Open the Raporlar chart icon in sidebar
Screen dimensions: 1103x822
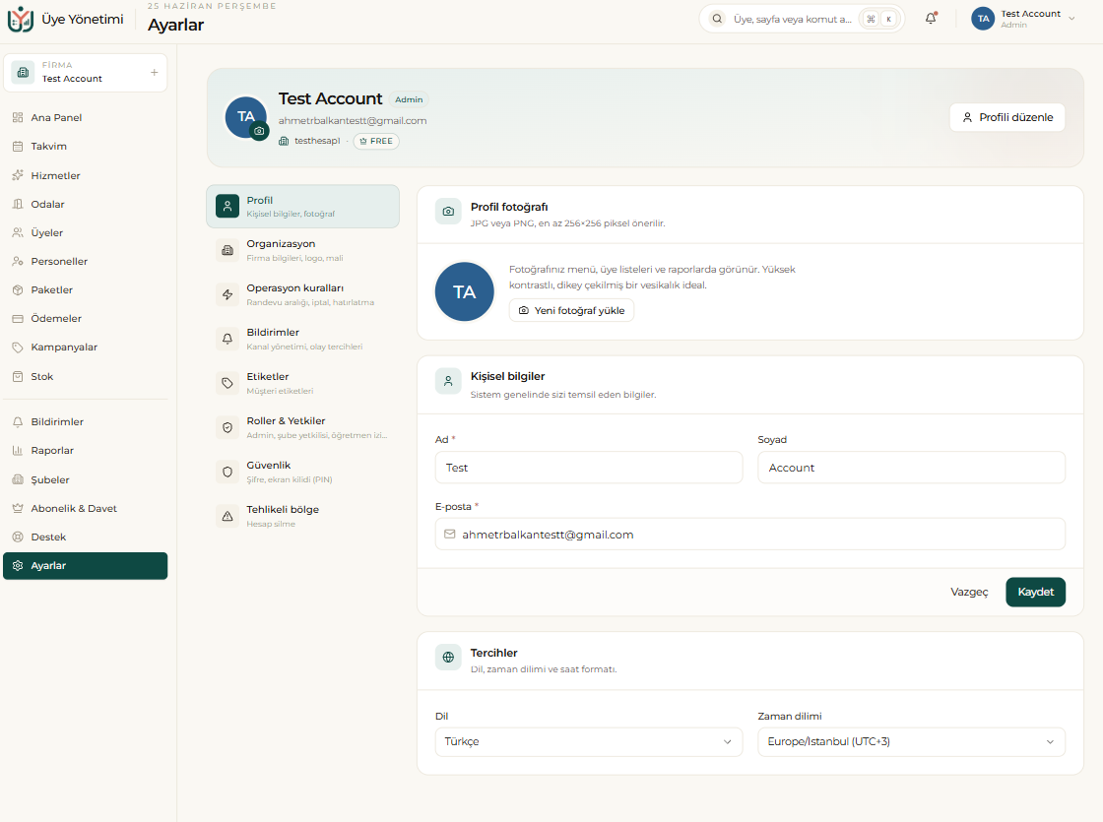18,451
